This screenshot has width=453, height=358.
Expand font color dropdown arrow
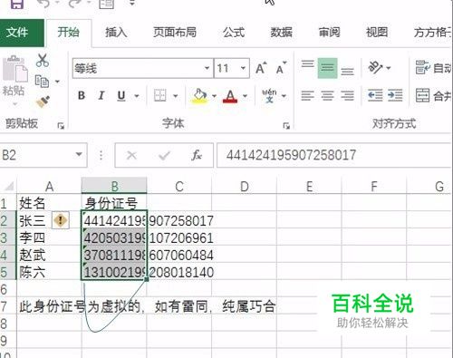[245, 96]
